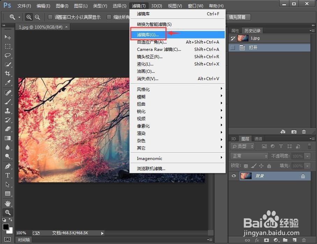Hide the 背景 layer visibility

(233, 176)
